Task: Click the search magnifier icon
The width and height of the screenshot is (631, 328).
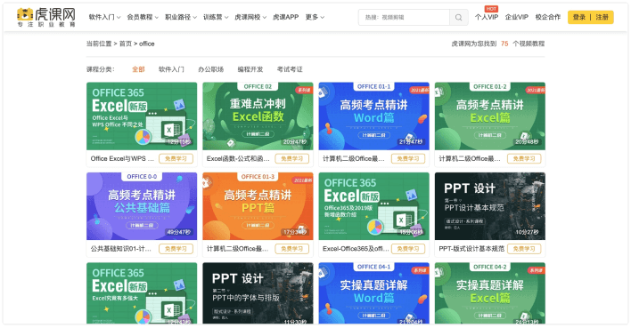Action: click(458, 17)
